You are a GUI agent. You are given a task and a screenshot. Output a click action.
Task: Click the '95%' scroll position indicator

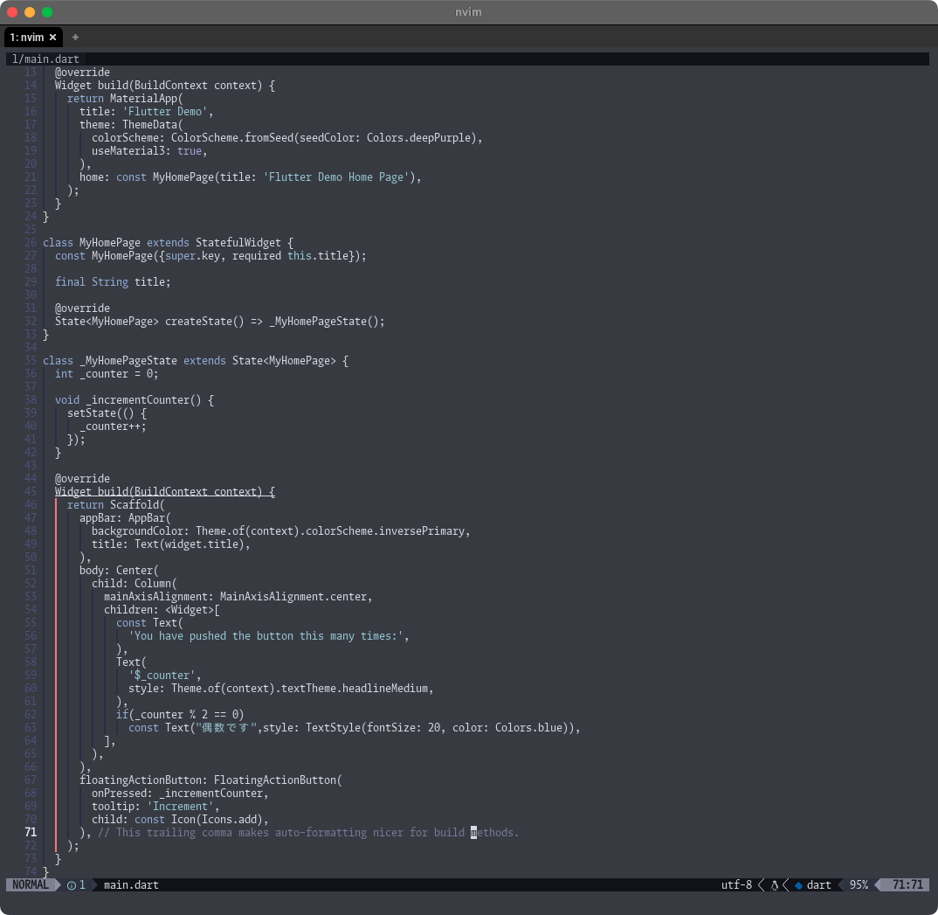859,884
